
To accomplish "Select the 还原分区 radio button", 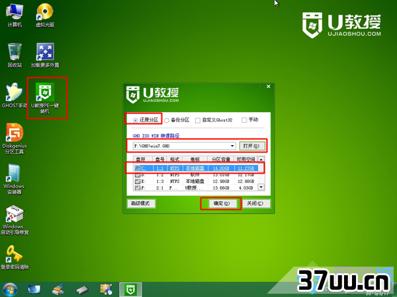I will [x=136, y=121].
